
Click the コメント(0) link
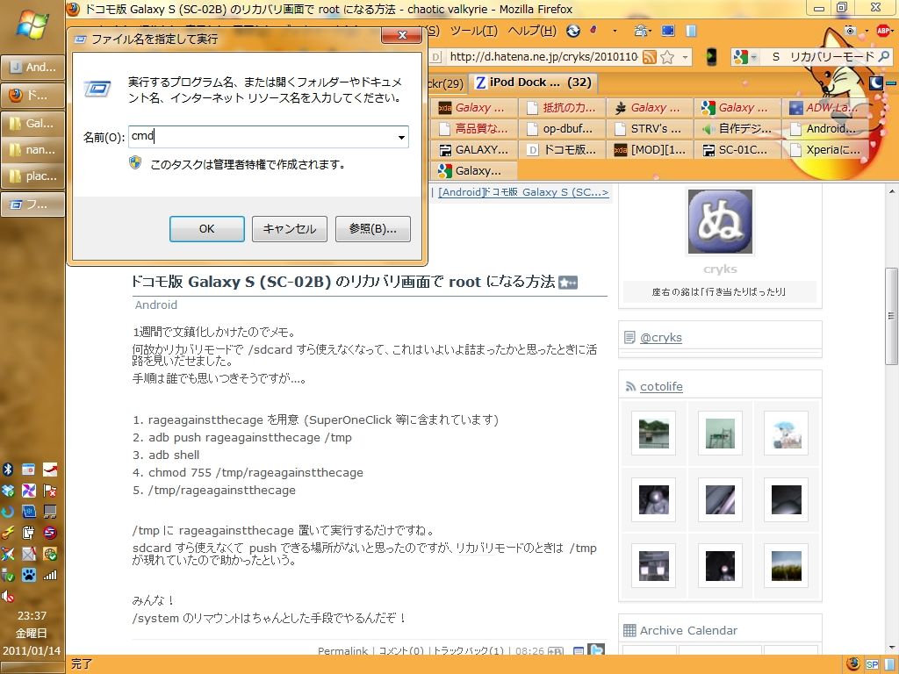(401, 650)
